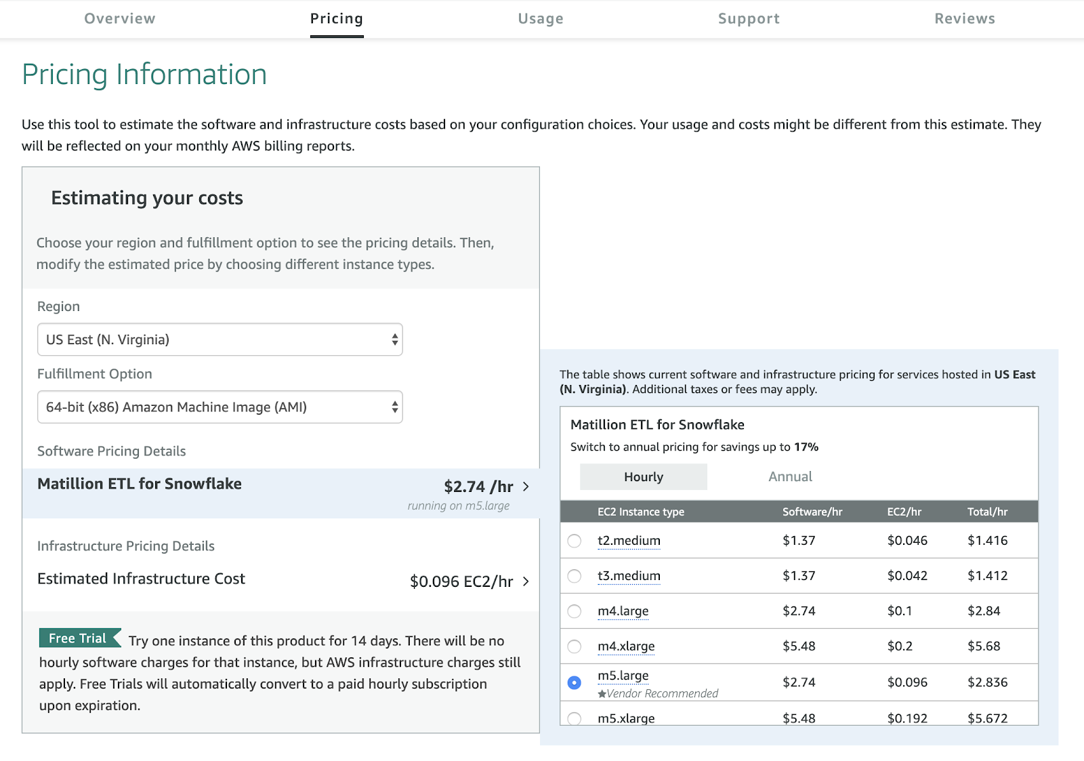Open the Overview tab
This screenshot has height=761, width=1084.
tap(120, 19)
